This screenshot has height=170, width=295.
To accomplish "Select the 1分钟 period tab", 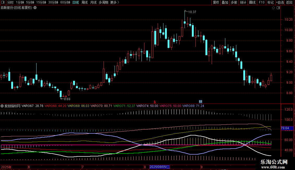I will pyautogui.click(x=20, y=2).
